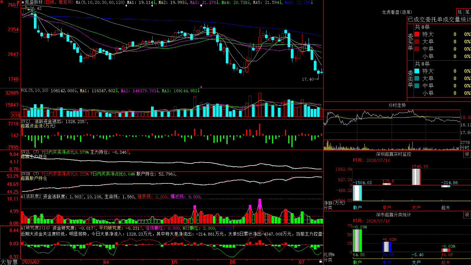Click the 超大 bar valued -214.86
This screenshot has width=471, height=265.
coord(445,186)
